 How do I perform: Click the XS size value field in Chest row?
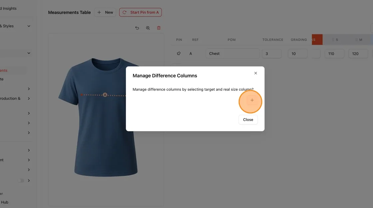[x=316, y=54]
